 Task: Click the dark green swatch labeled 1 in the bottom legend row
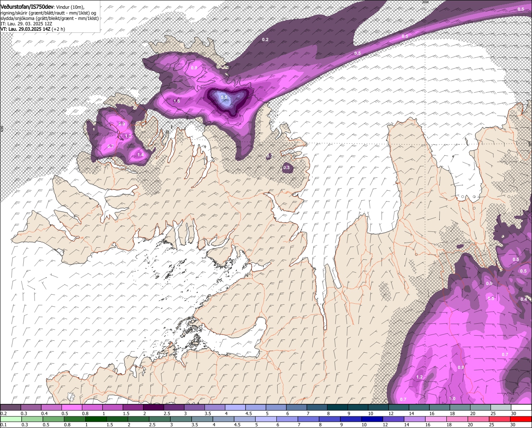[96, 419]
